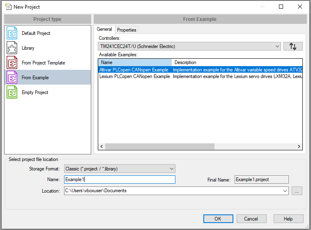
Task: Click the From Example icon
Action: 12,78
